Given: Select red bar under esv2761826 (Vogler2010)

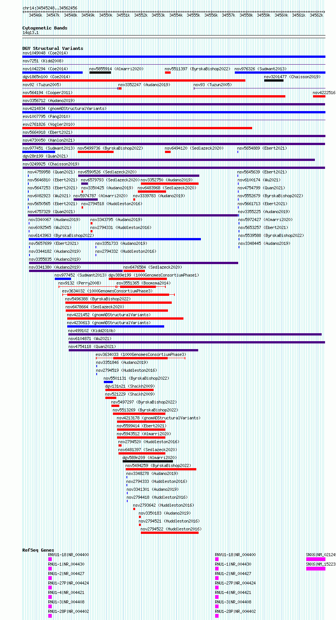Looking at the screenshot, I should pyautogui.click(x=137, y=128).
